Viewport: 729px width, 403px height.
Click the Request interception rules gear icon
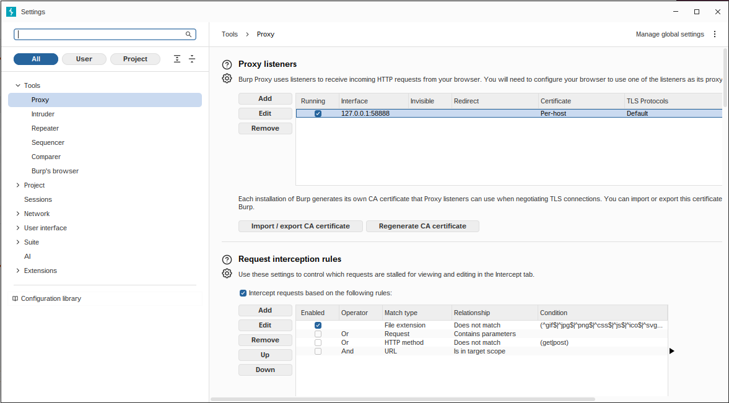pos(227,274)
